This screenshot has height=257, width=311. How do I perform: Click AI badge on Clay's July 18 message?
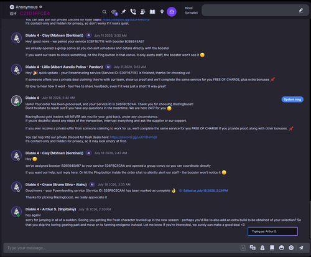(88, 153)
